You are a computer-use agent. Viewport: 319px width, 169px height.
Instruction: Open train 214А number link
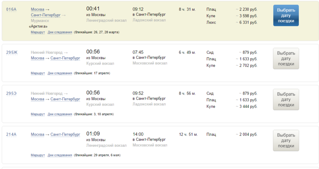11,135
